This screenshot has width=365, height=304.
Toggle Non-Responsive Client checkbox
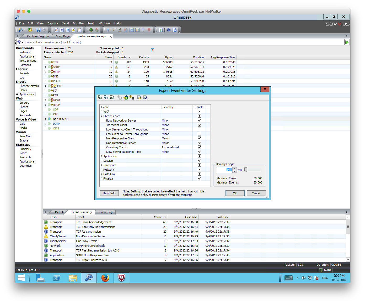(199, 138)
